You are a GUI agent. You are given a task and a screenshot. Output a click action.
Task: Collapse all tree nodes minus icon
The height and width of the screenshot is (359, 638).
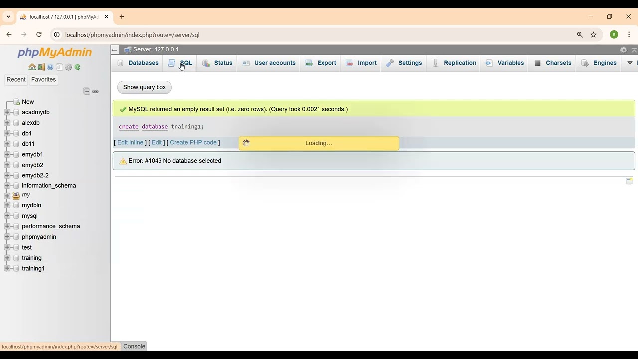point(87,91)
